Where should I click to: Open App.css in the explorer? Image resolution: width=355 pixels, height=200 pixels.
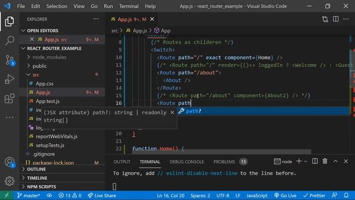(x=62, y=84)
